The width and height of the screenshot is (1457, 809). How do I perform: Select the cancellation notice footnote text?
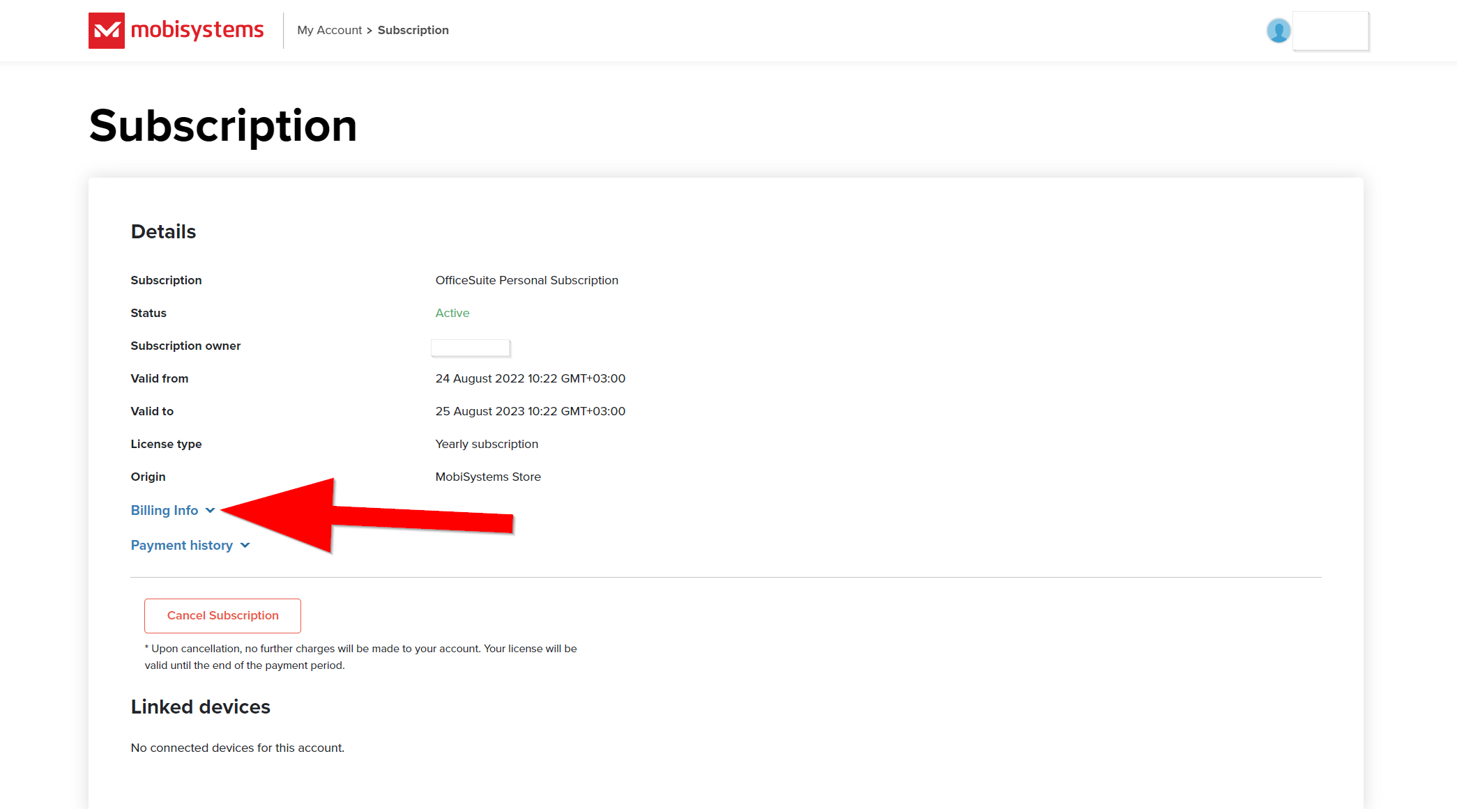(x=361, y=657)
